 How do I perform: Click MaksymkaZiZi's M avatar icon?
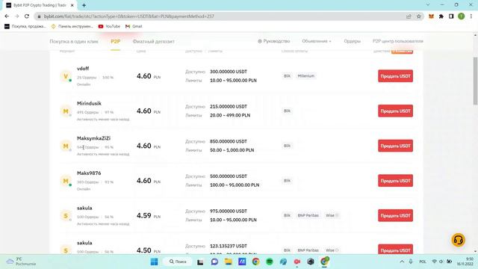66,146
